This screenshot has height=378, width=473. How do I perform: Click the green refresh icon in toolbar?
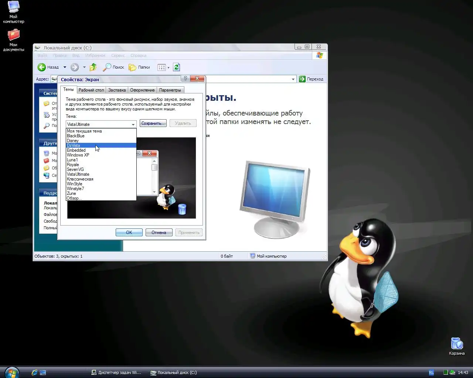click(177, 67)
